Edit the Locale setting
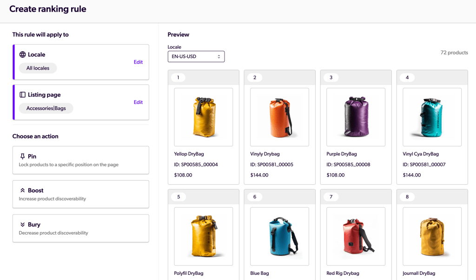This screenshot has height=280, width=476. click(x=138, y=62)
